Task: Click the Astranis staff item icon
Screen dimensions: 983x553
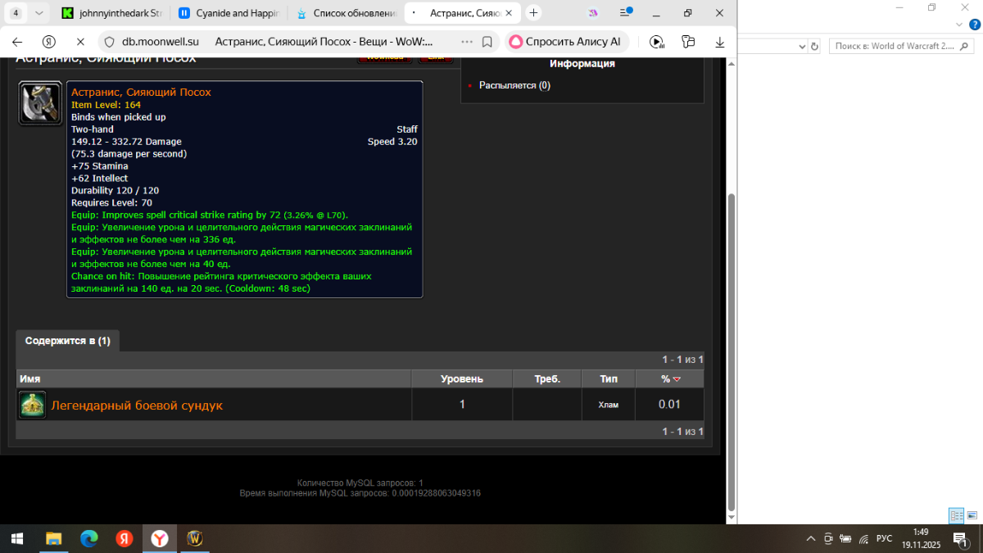Action: pyautogui.click(x=40, y=103)
